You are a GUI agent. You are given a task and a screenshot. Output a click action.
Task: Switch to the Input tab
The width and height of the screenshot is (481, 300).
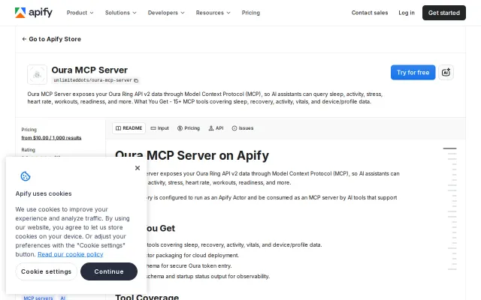pos(160,128)
